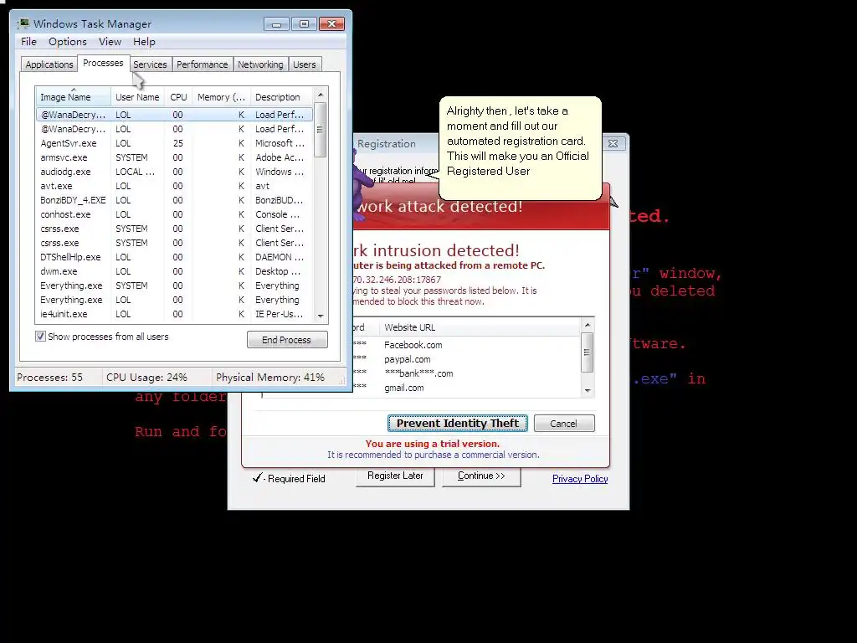
Task: Click Register Later in Registration window
Action: click(x=395, y=476)
